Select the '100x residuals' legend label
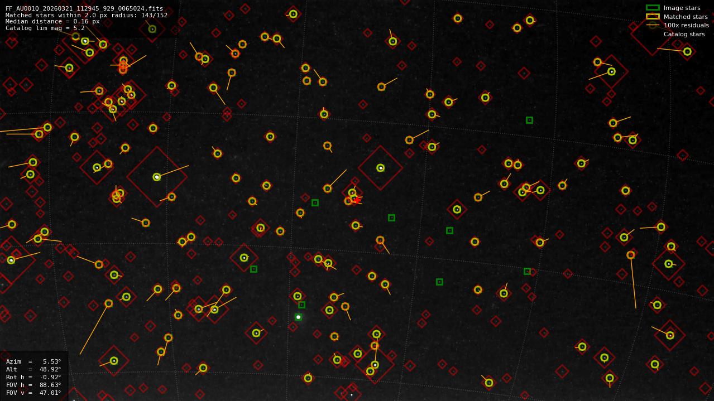Viewport: 714px width, 401px height. 686,25
